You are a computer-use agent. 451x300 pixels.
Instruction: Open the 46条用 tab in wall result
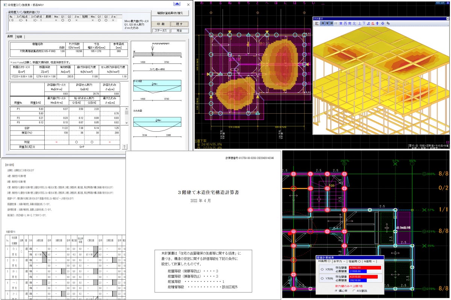tap(324, 261)
